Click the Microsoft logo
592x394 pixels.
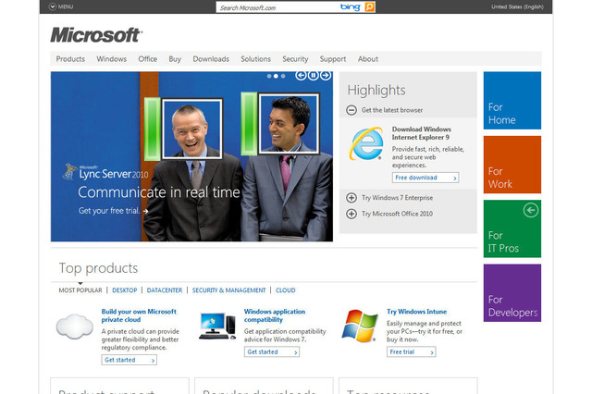click(x=96, y=35)
